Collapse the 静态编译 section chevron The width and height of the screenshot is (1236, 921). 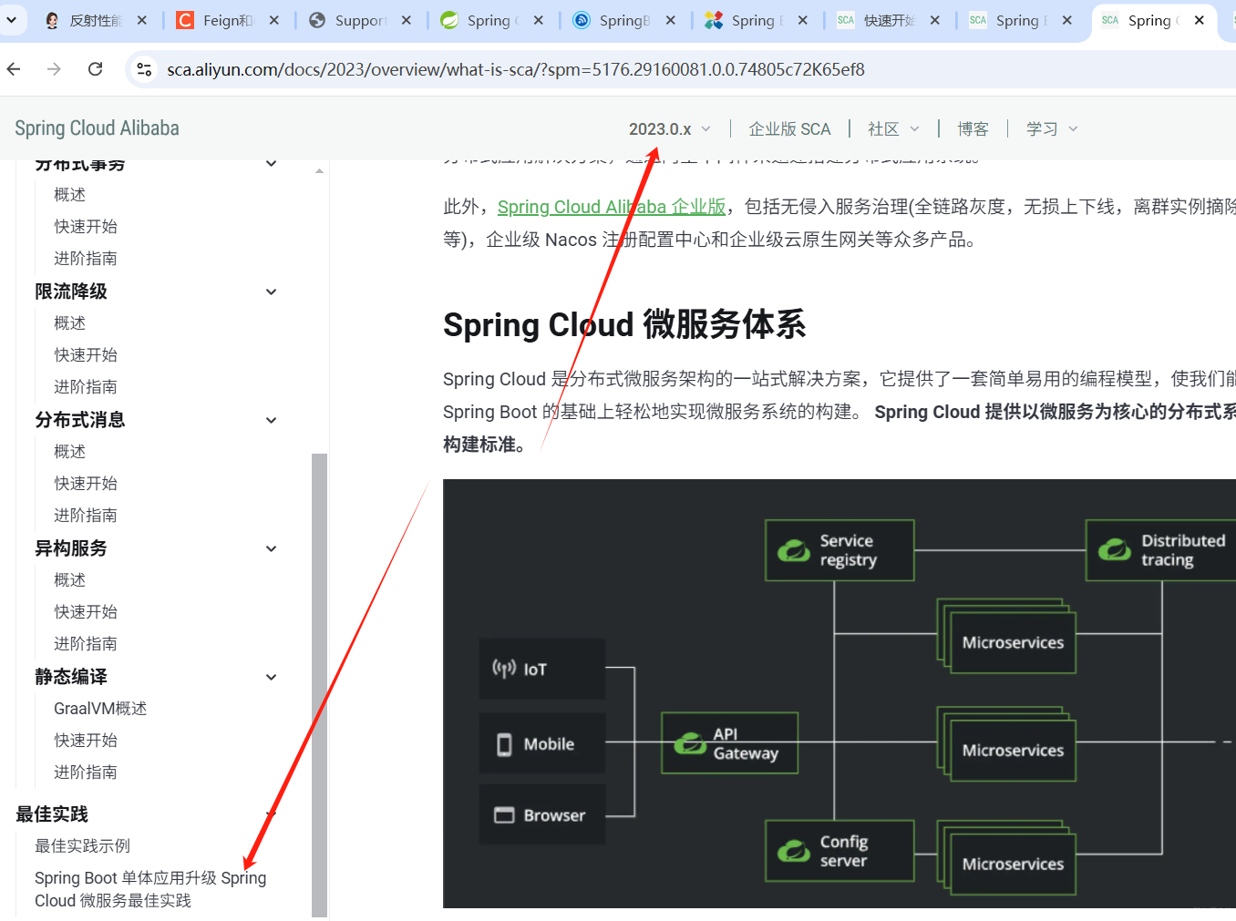coord(271,677)
